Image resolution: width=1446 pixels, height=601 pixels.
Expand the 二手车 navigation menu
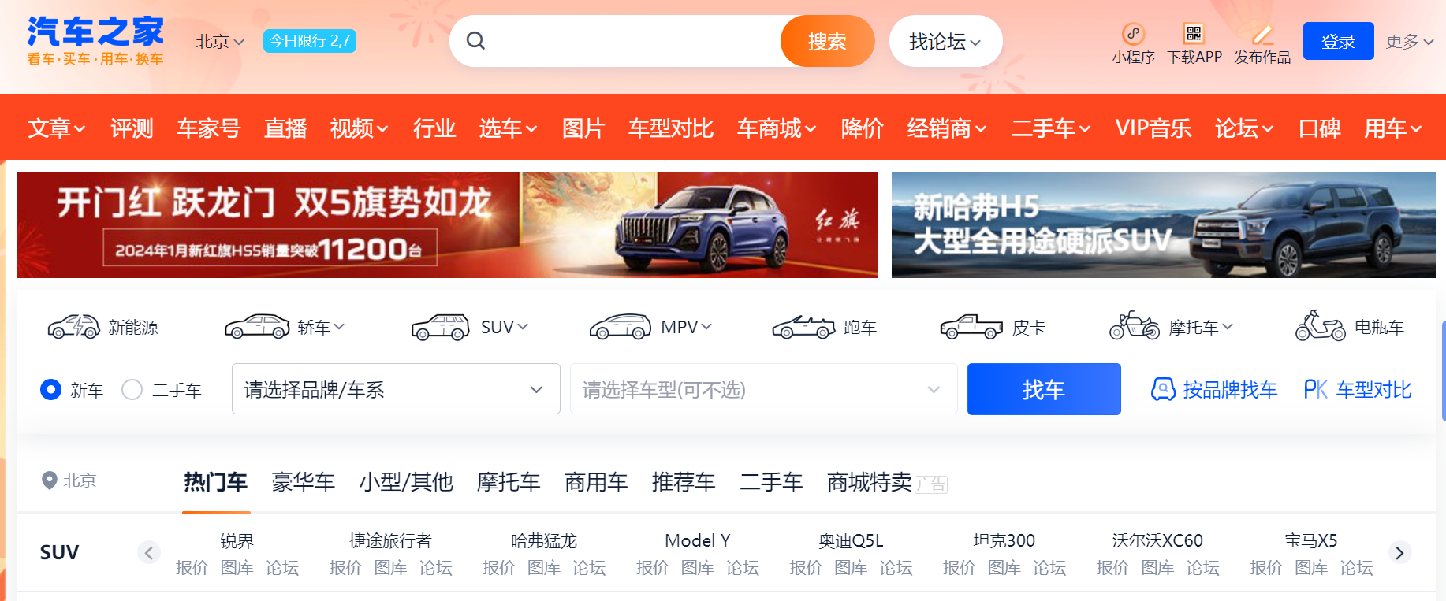1051,128
